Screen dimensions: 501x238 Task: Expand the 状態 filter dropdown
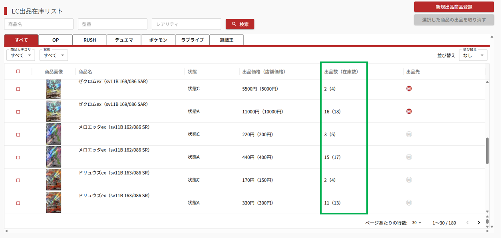54,56
